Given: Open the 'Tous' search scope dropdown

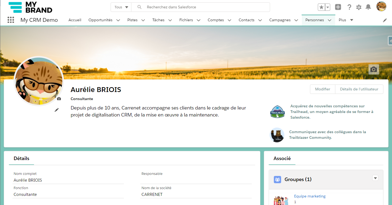Looking at the screenshot, I should [x=121, y=7].
